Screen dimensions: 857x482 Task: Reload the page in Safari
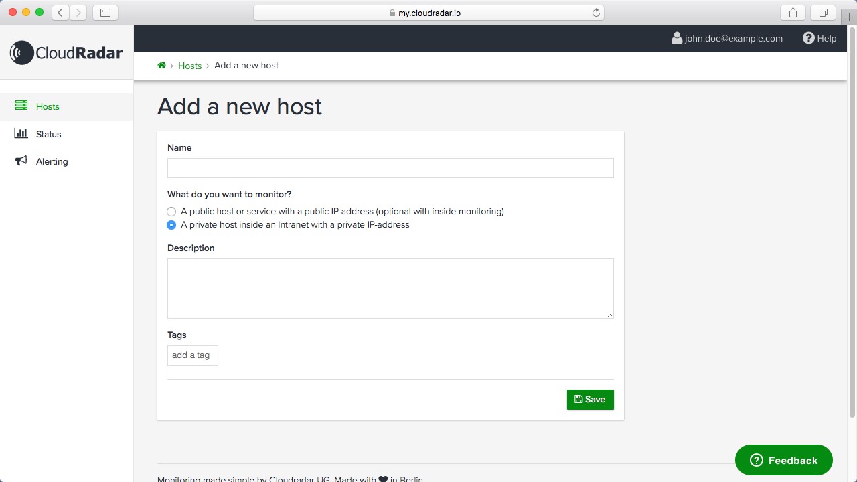click(596, 13)
